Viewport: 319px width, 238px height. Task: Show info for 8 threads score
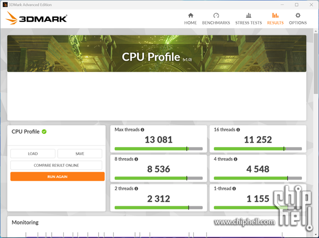(x=136, y=159)
